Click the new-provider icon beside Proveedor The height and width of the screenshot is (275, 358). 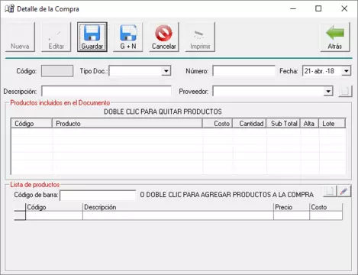coord(345,91)
